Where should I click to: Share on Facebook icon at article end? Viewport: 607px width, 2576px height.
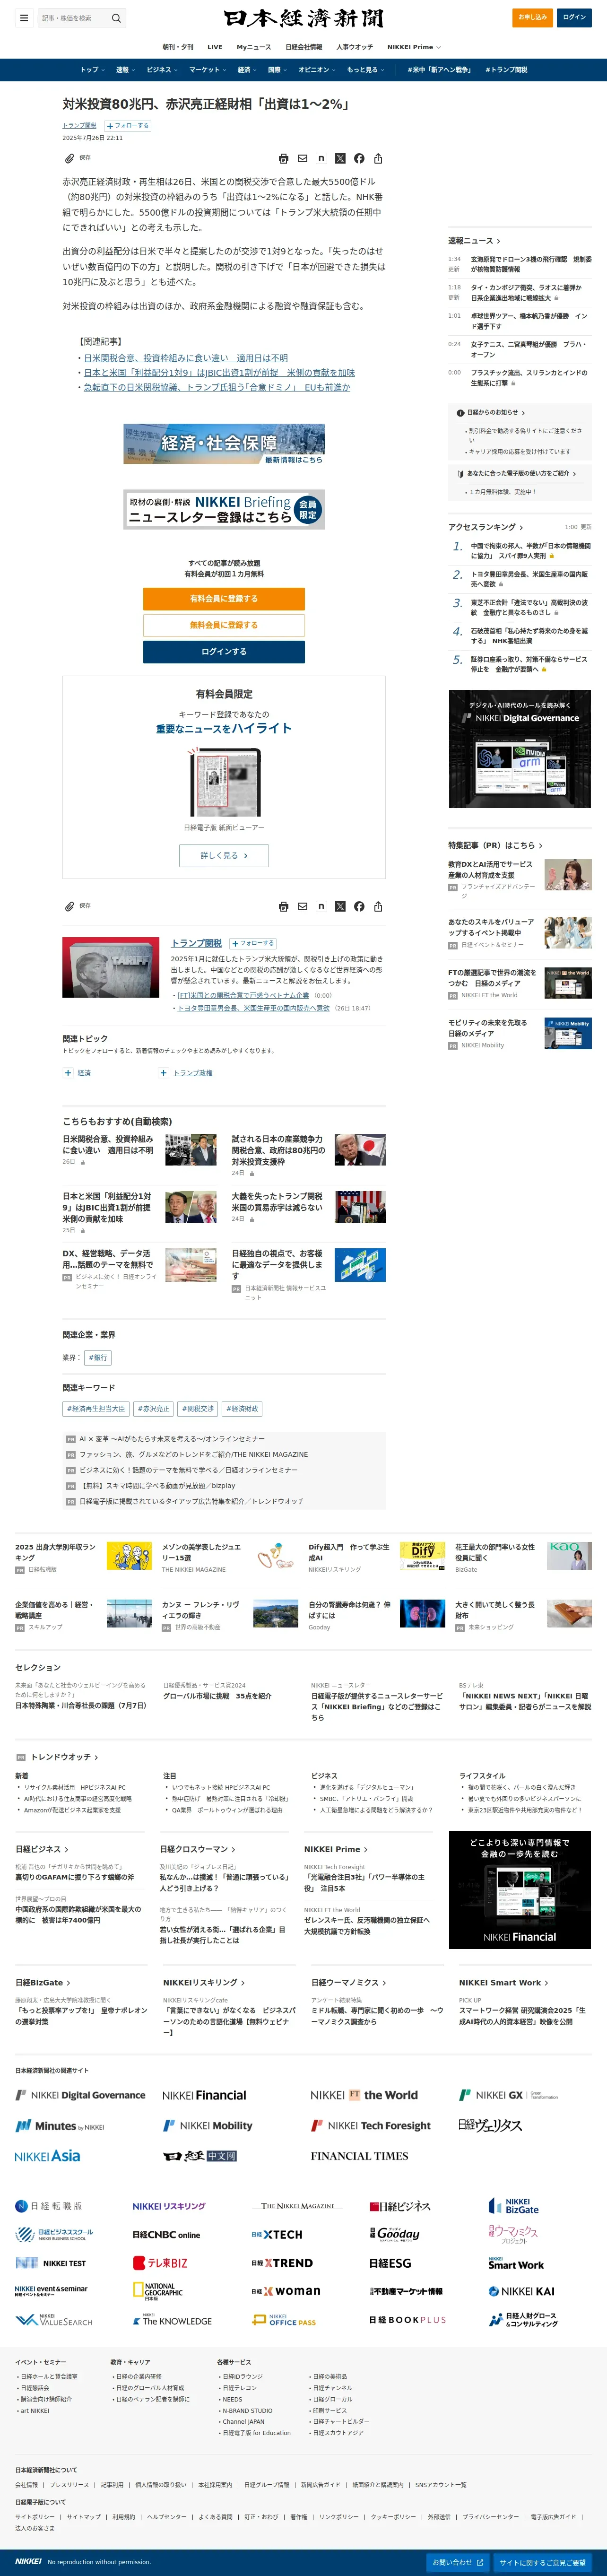pos(359,906)
